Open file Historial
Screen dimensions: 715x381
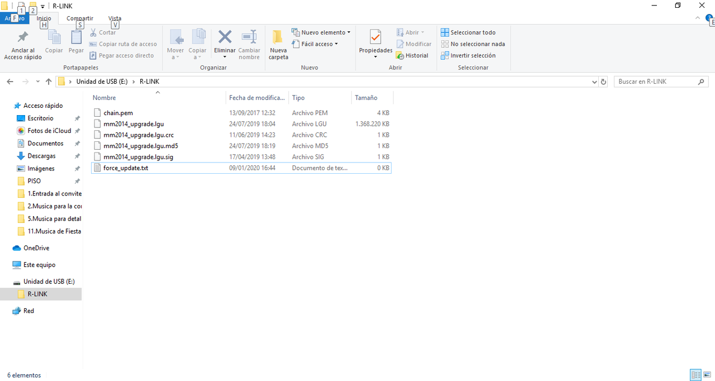tap(412, 55)
